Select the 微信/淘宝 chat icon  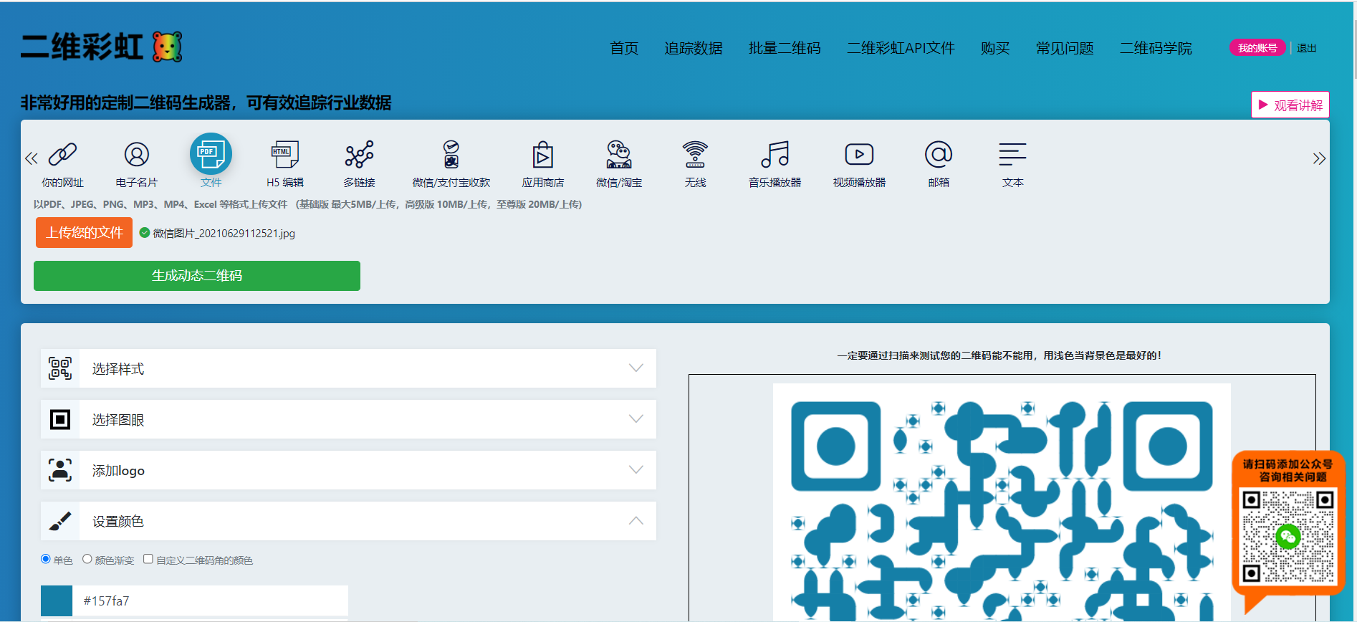(619, 154)
